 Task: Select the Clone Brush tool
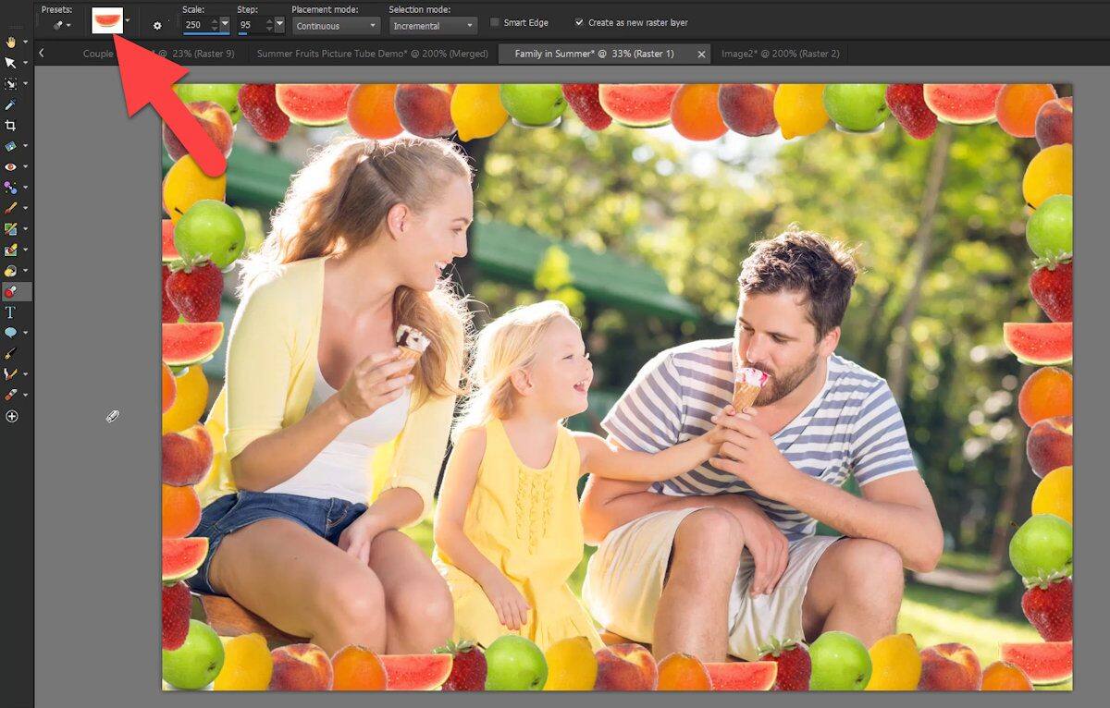(11, 228)
